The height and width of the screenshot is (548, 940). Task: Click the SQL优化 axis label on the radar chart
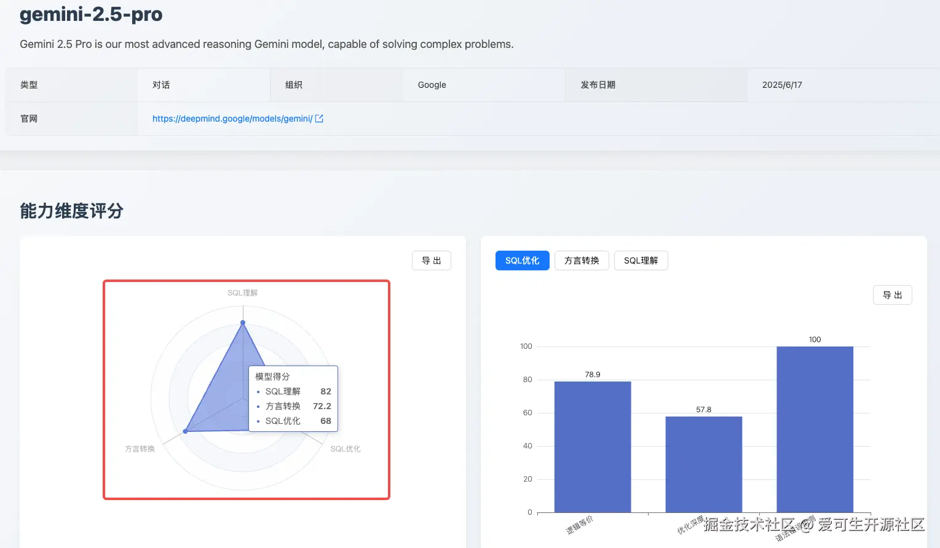[345, 448]
